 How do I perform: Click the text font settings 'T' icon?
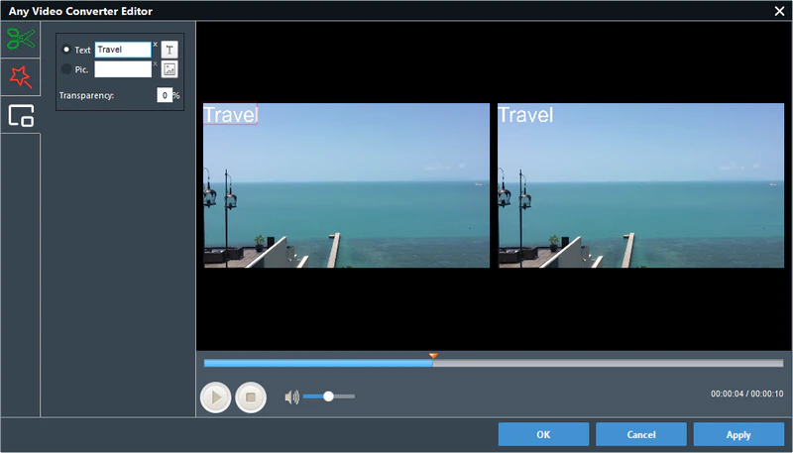170,50
